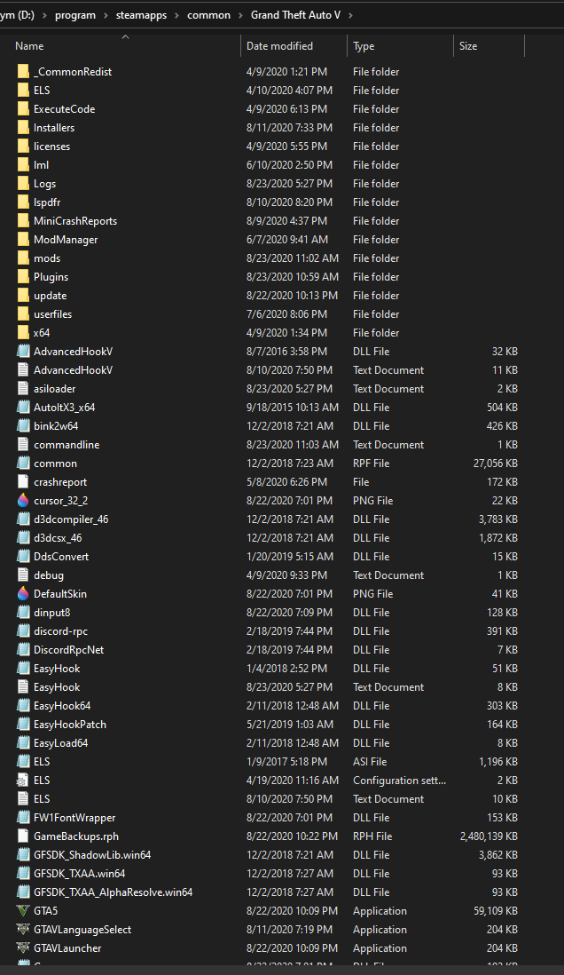The width and height of the screenshot is (564, 975).
Task: Select the licenses folder name
Action: (51, 147)
